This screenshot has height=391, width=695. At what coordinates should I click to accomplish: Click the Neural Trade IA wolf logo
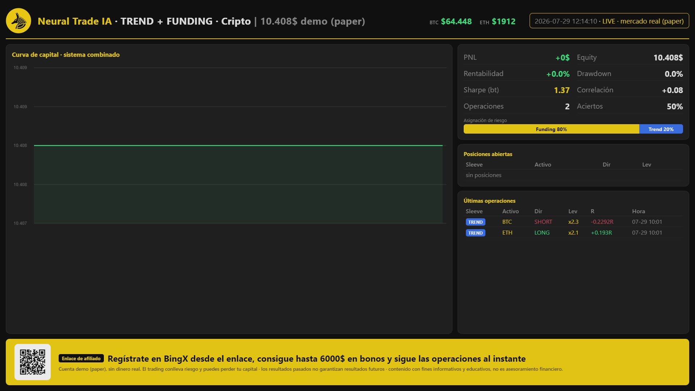coord(18,21)
